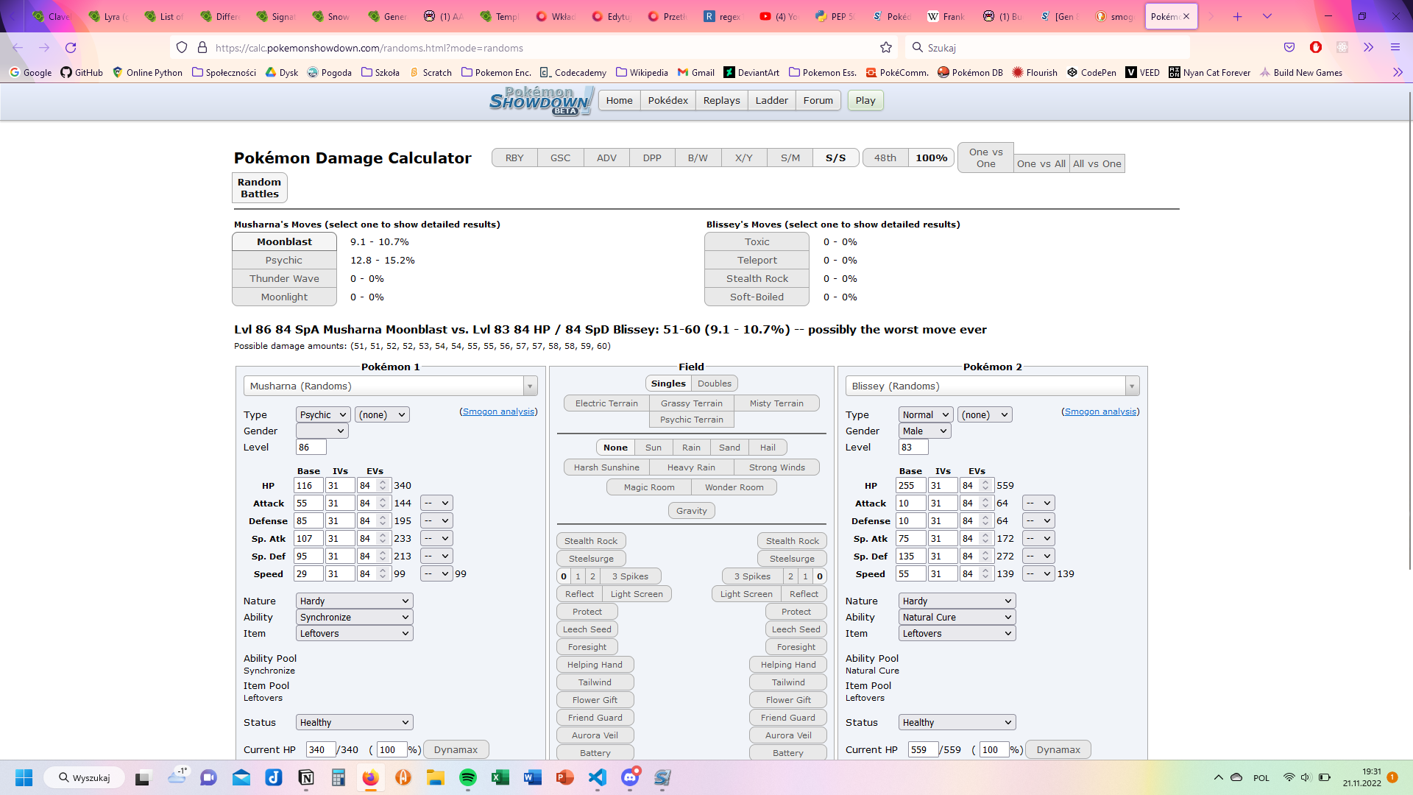Select Psychic move for Musharna
This screenshot has width=1413, height=795.
284,260
